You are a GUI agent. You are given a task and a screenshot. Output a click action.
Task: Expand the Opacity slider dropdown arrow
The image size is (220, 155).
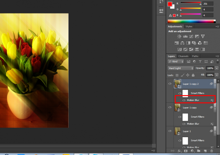[217, 68]
